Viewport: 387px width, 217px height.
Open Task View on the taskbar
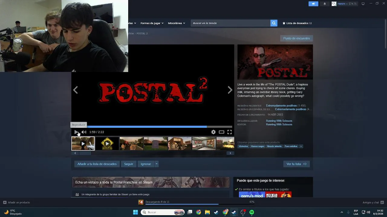pyautogui.click(x=190, y=212)
